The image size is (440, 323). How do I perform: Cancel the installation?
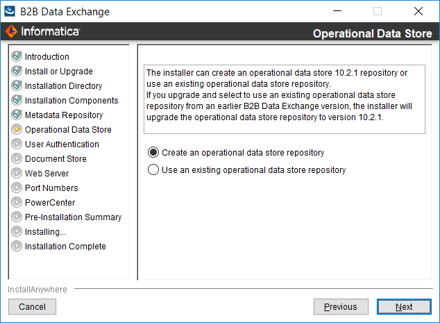point(32,307)
